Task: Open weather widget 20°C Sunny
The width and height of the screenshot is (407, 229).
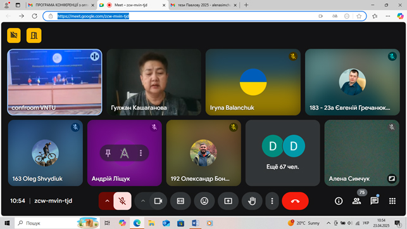Action: [304, 223]
